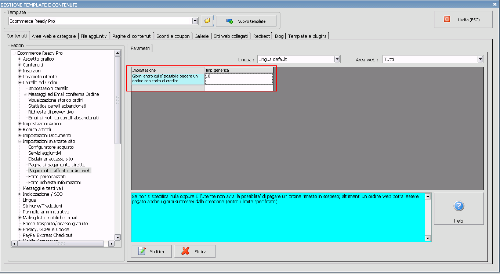The image size is (500, 274).
Task: Expand Mailing list e notifiche email
Action: (x=19, y=218)
